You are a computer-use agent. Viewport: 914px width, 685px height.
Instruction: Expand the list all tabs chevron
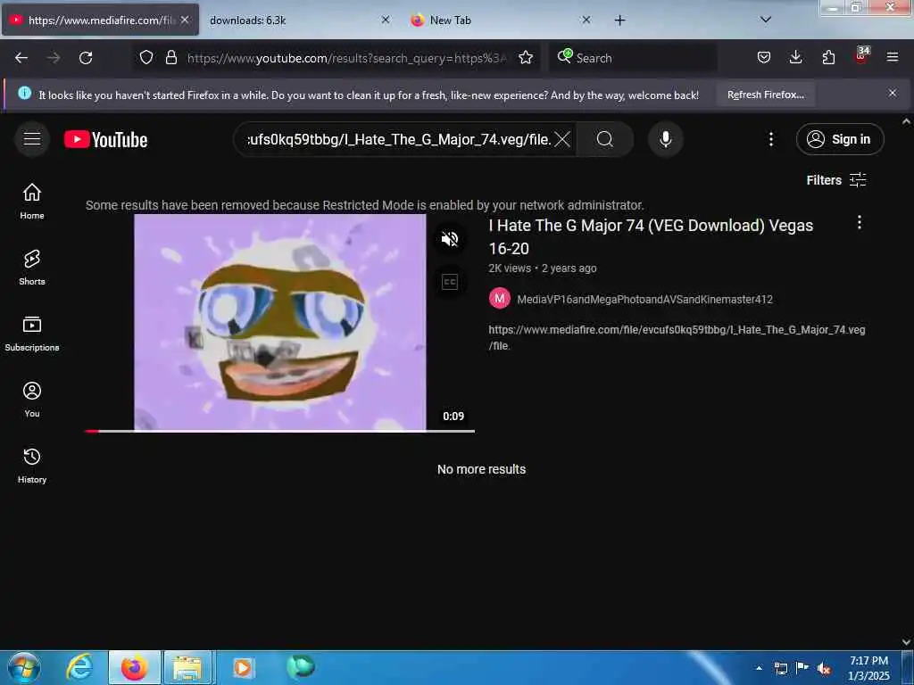tap(766, 20)
